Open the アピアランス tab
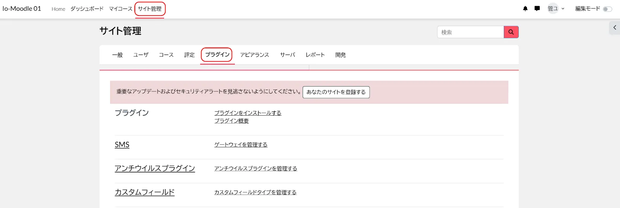The image size is (620, 208). pyautogui.click(x=254, y=55)
